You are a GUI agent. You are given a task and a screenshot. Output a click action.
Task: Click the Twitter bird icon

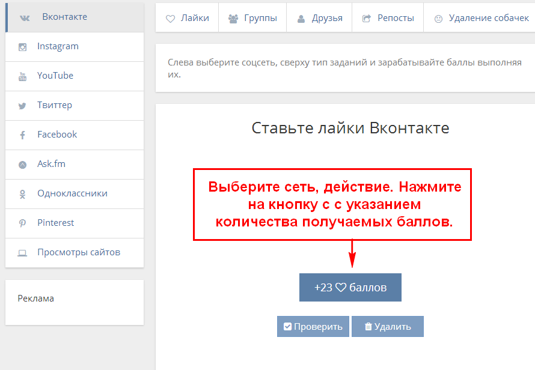[22, 106]
